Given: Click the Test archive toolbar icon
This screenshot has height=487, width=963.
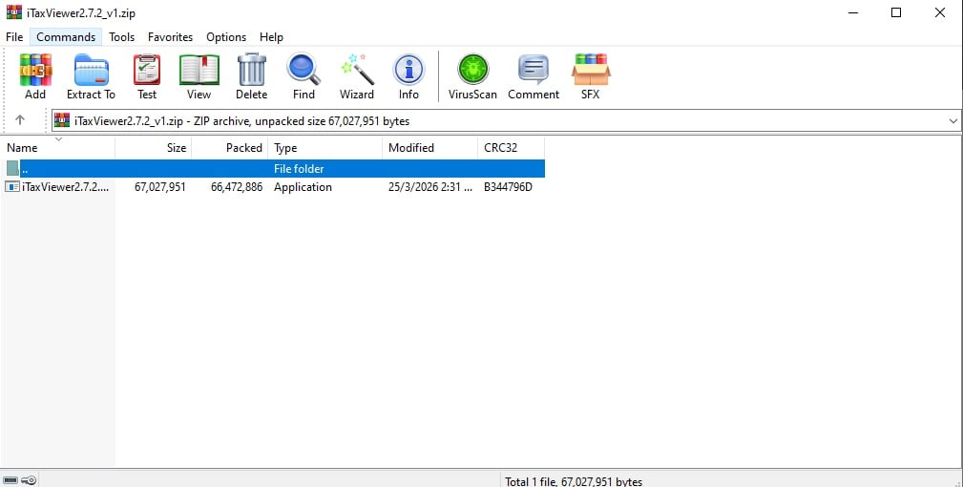Looking at the screenshot, I should [147, 70].
